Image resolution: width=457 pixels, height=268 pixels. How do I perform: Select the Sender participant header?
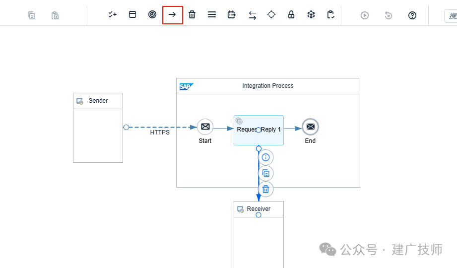tap(98, 101)
